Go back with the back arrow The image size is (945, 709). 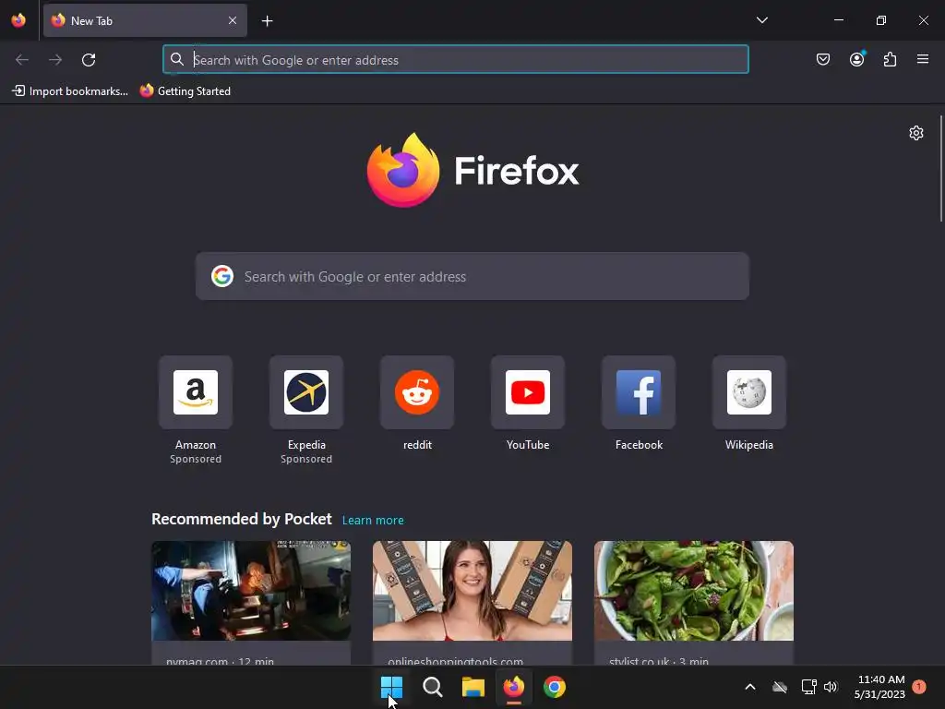[x=22, y=60]
